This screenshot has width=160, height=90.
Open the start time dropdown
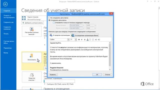click(x=95, y=25)
